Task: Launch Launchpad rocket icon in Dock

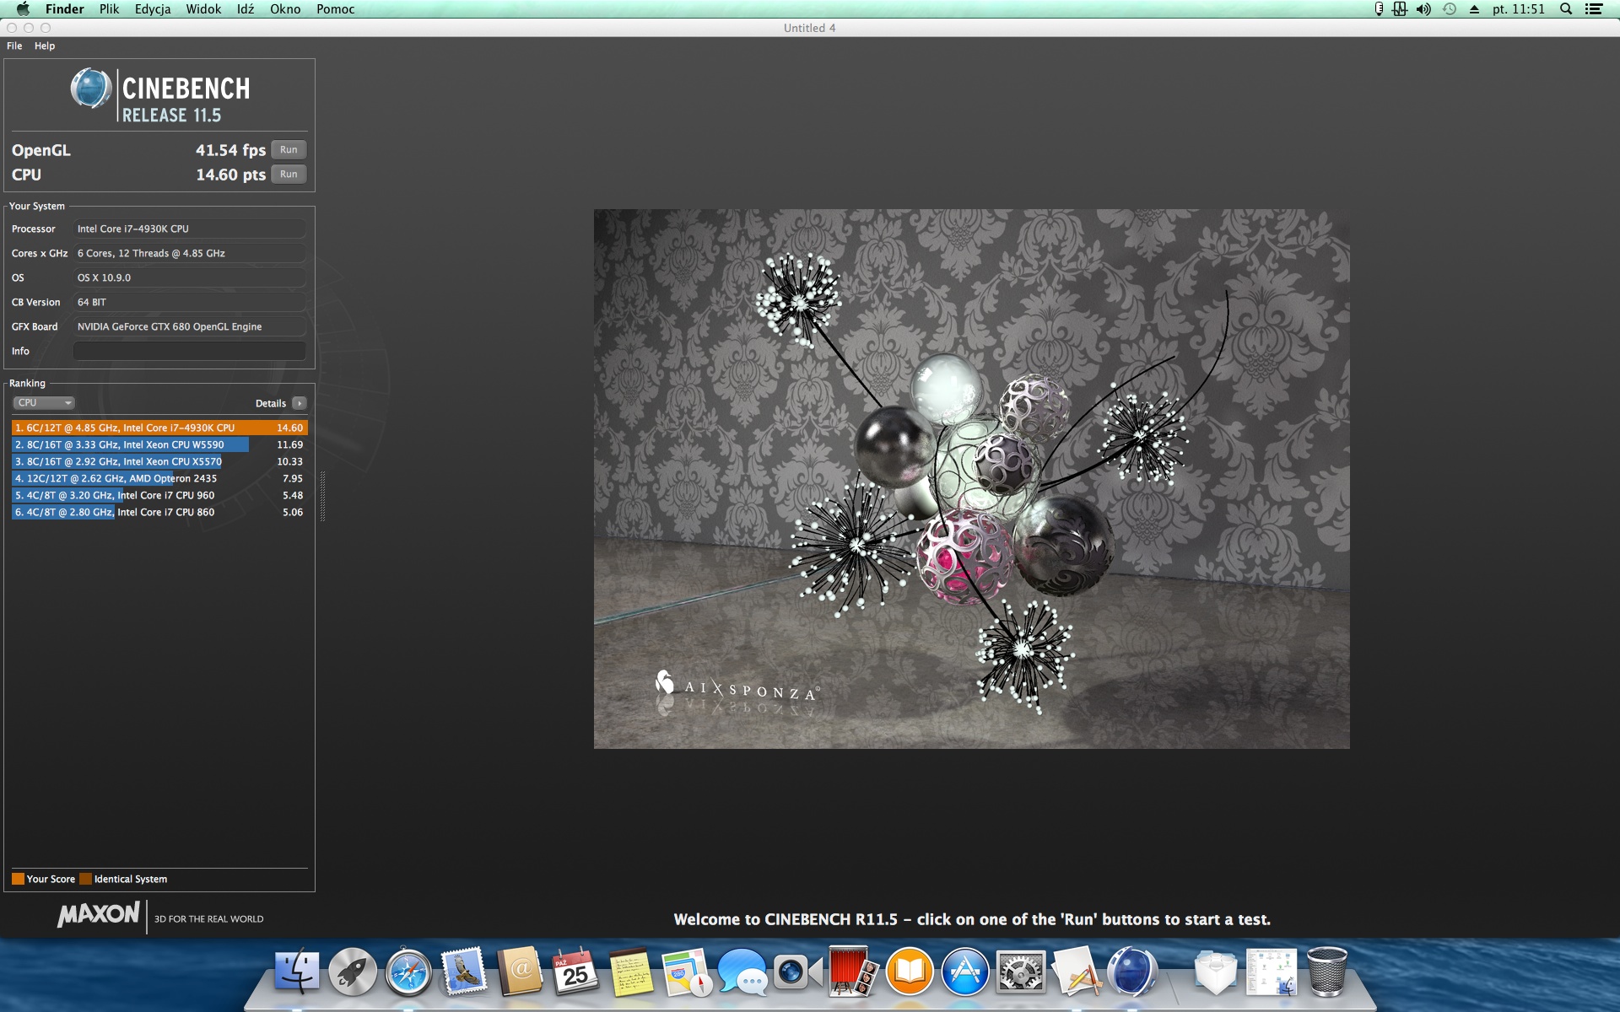Action: [353, 972]
